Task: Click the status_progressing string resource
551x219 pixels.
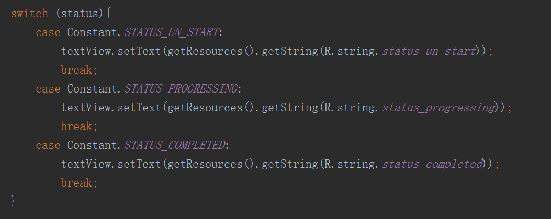Action: (438, 108)
